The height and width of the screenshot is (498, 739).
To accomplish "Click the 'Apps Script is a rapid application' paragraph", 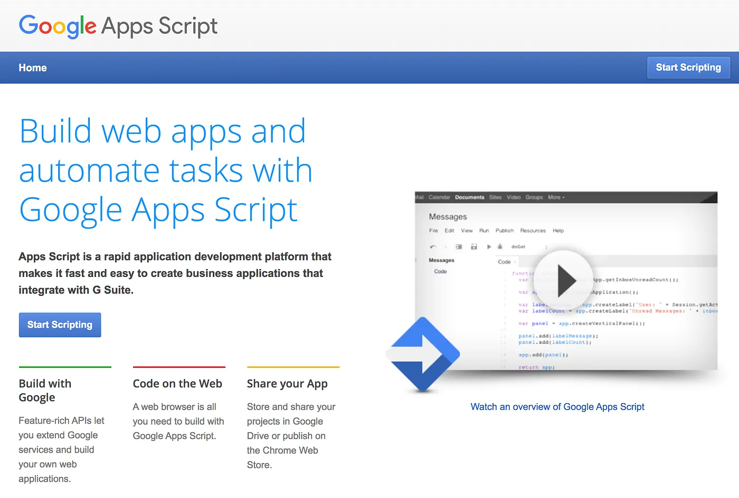I will tap(175, 273).
